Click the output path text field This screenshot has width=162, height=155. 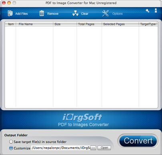click(61, 148)
